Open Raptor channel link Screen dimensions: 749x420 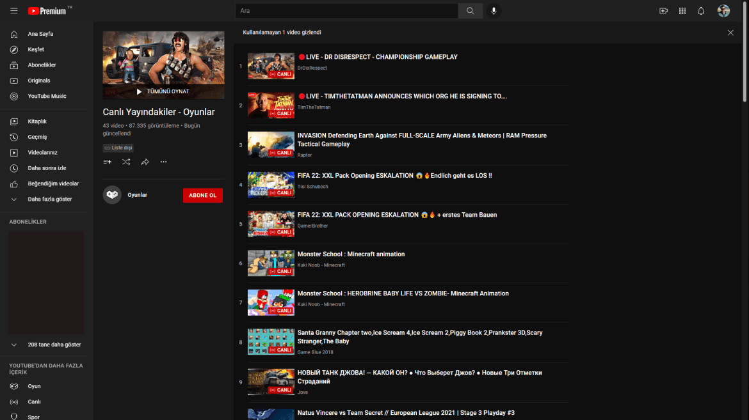click(305, 155)
